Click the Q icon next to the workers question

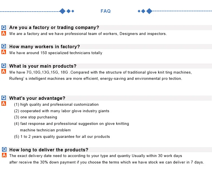click(4, 46)
